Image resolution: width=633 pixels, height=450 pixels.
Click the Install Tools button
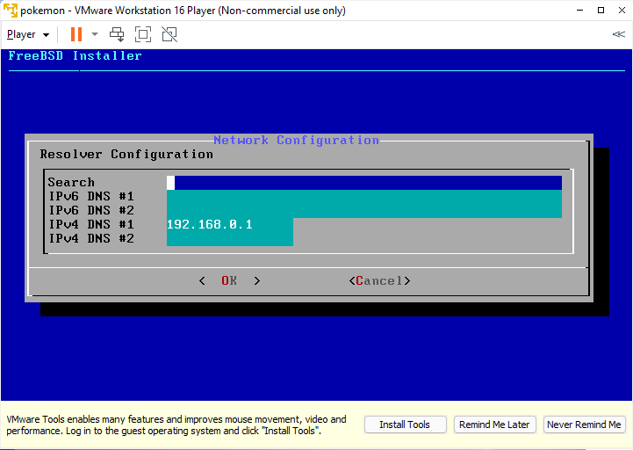pos(405,425)
